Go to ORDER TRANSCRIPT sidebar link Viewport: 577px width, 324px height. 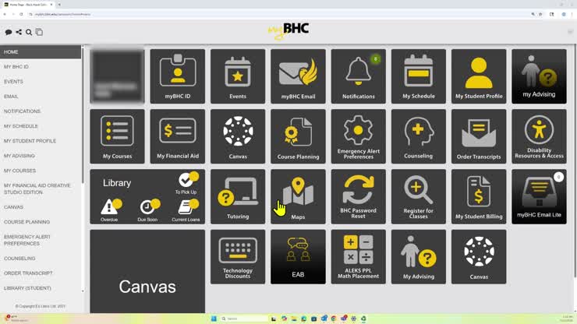coord(28,273)
